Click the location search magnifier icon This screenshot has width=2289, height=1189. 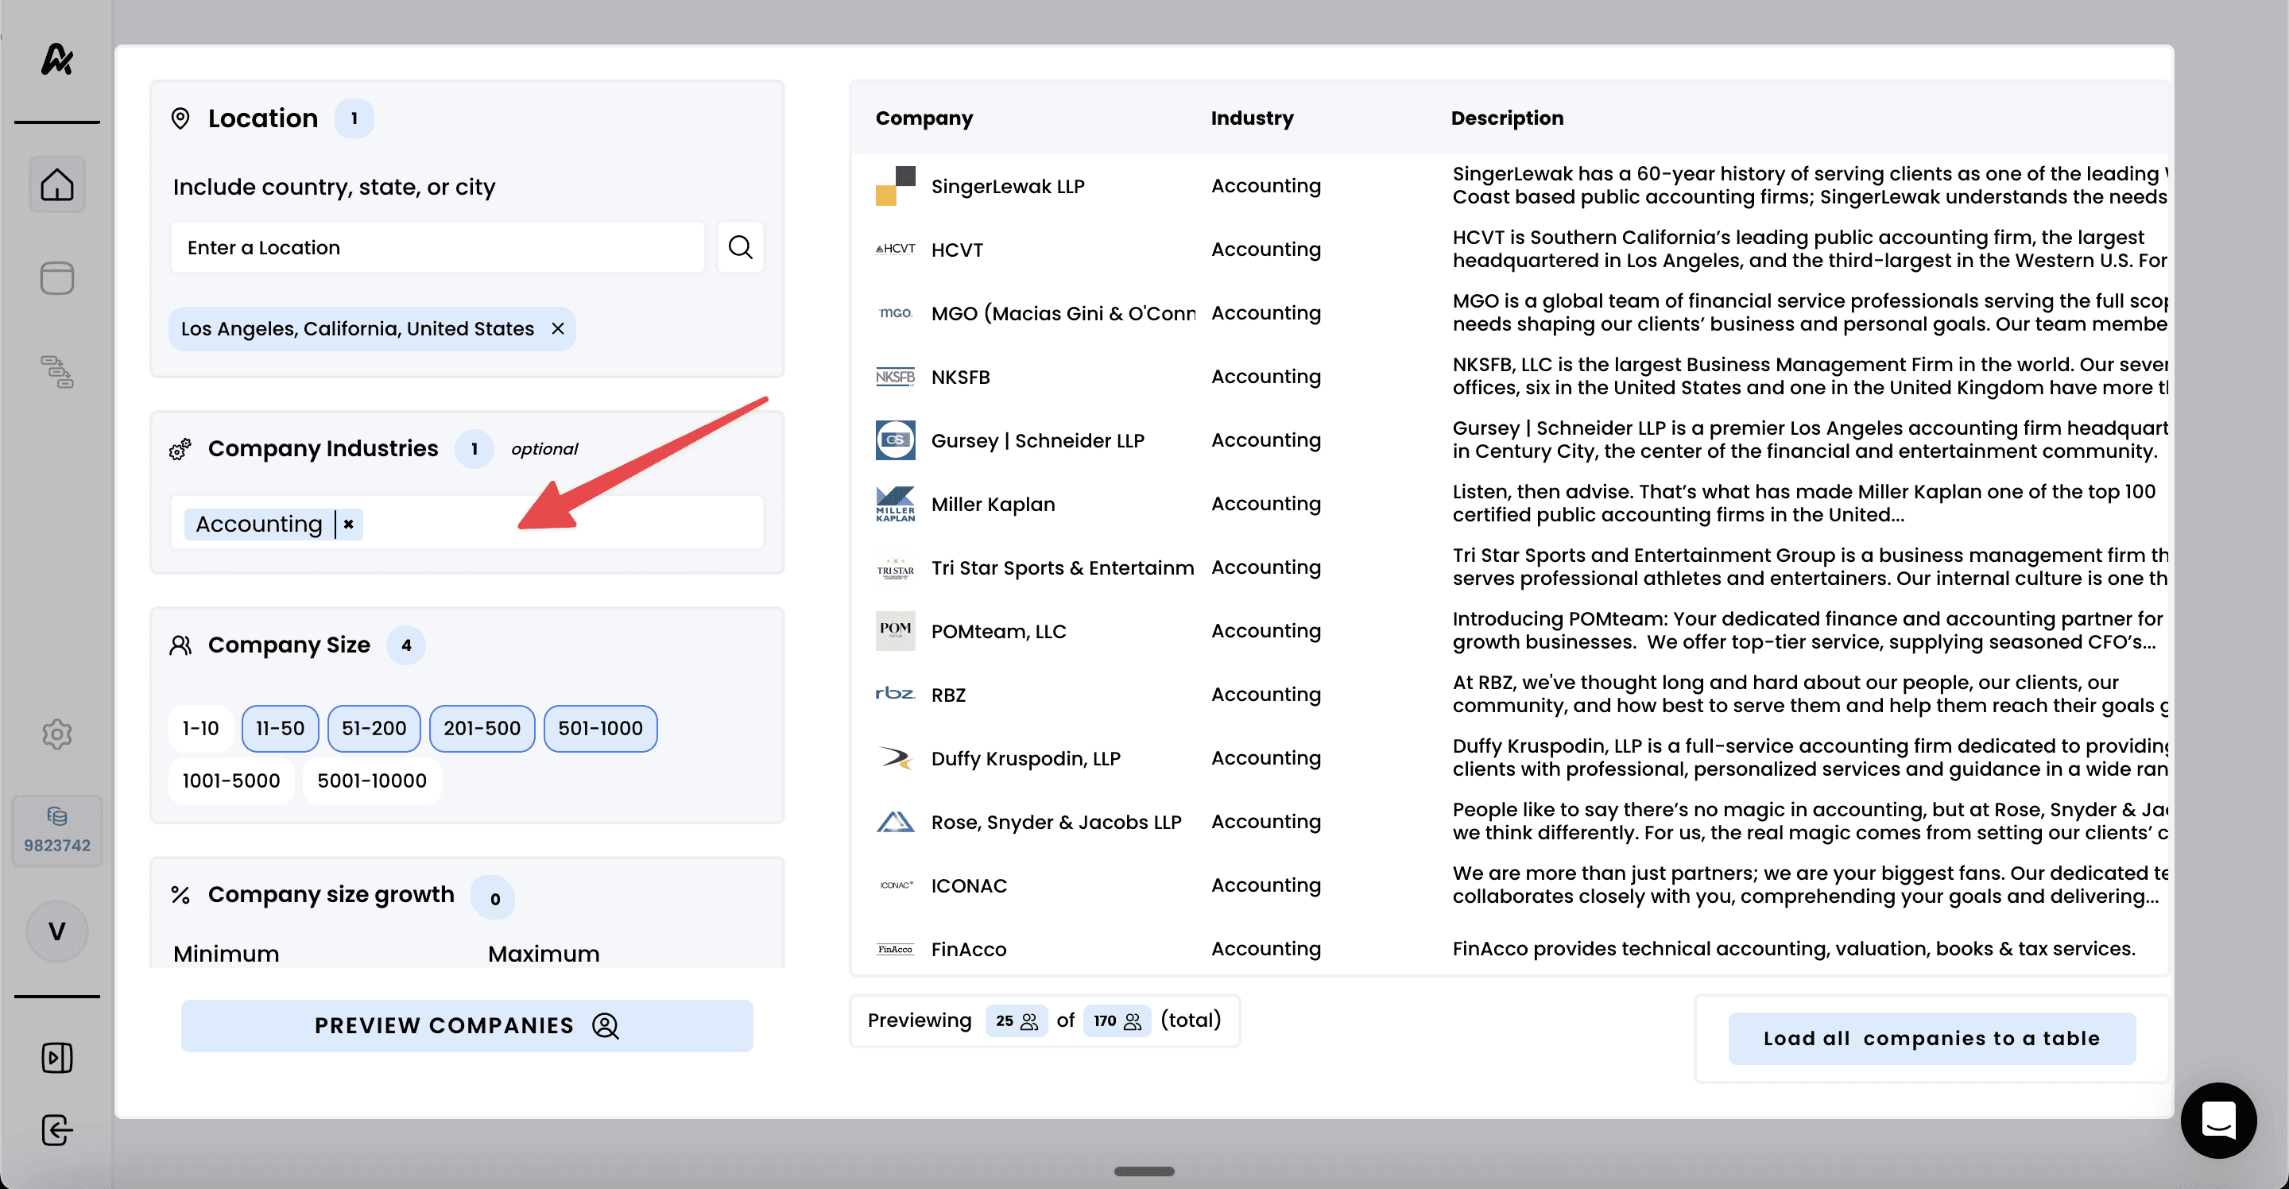tap(740, 247)
